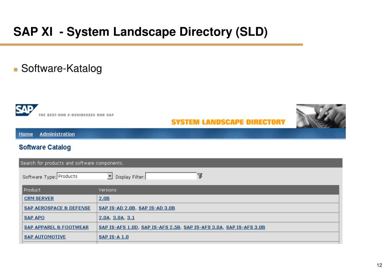Open version SAP IS-AFS 3.0A
The width and height of the screenshot is (392, 271).
click(x=203, y=227)
